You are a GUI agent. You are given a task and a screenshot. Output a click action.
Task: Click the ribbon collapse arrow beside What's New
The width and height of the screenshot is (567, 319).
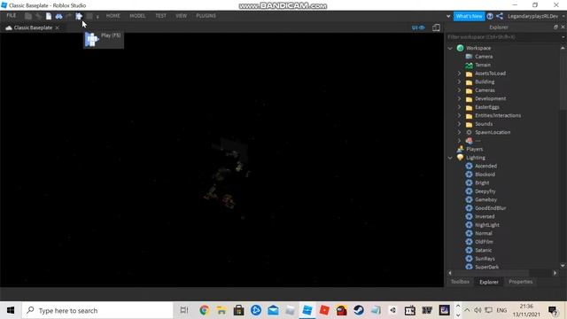448,16
